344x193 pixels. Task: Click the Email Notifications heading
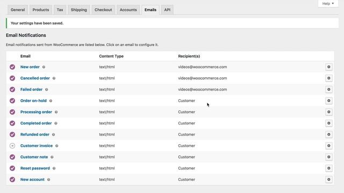(x=26, y=35)
